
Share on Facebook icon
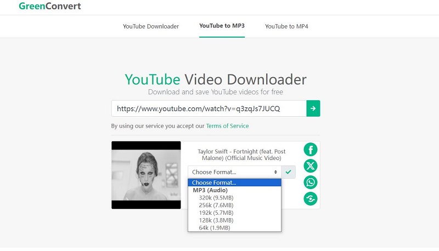[x=311, y=150]
